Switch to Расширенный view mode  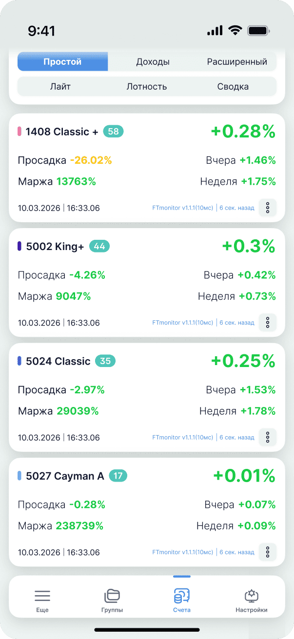coord(237,62)
